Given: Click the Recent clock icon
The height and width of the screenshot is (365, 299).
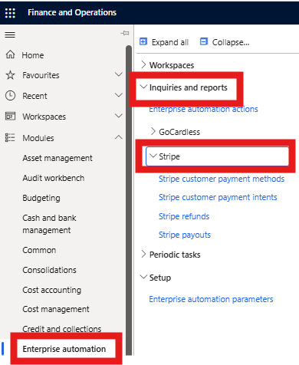Looking at the screenshot, I should 10,96.
